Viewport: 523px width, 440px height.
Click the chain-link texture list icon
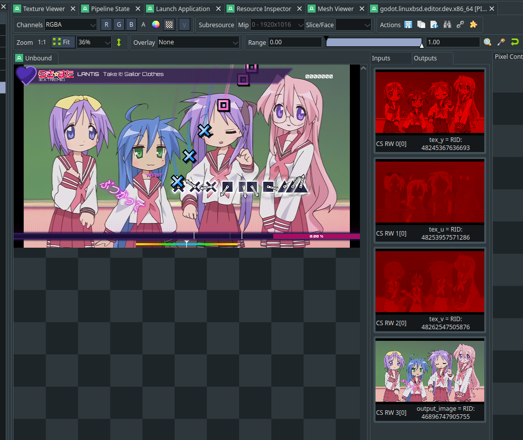460,24
